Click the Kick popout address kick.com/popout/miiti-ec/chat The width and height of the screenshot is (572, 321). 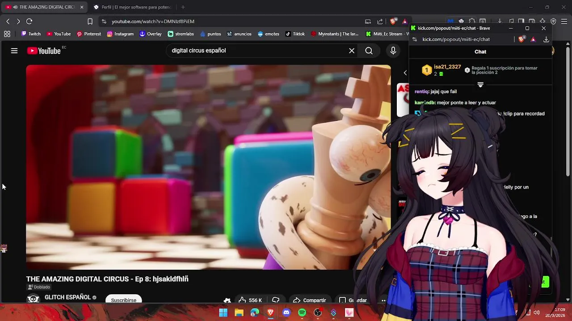point(456,39)
